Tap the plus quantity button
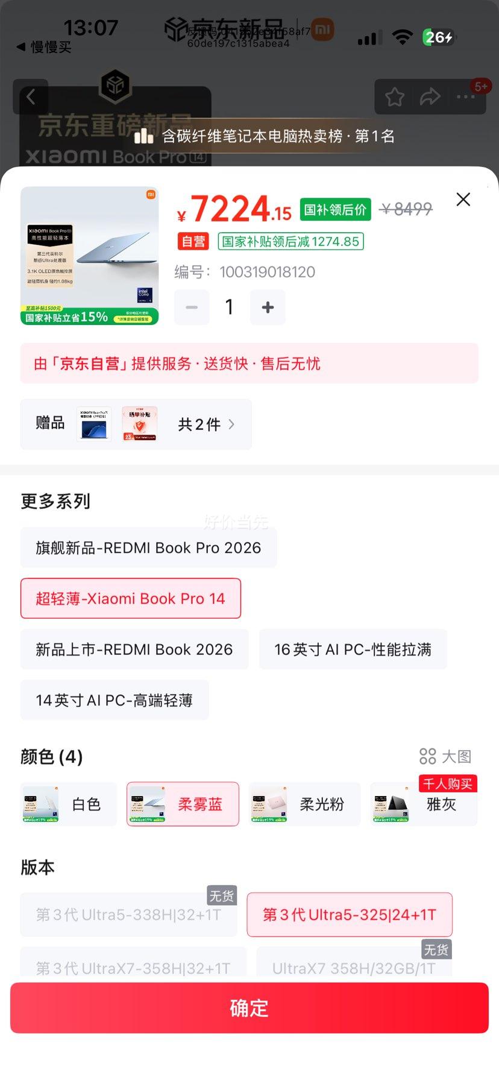 [x=268, y=308]
